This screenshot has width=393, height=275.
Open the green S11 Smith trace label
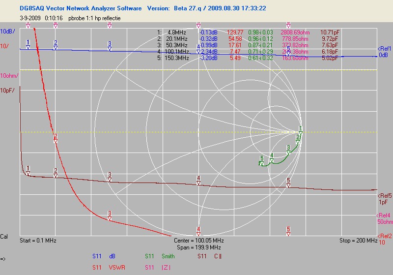160,256
